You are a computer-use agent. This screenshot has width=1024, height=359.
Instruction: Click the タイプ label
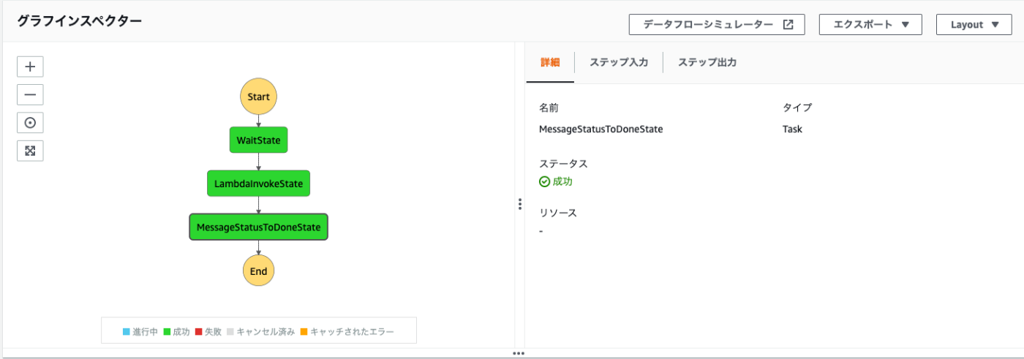tap(797, 107)
